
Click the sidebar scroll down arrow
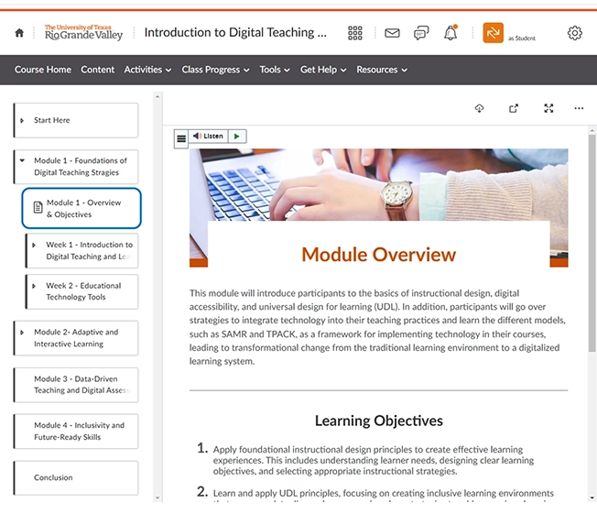tap(157, 498)
